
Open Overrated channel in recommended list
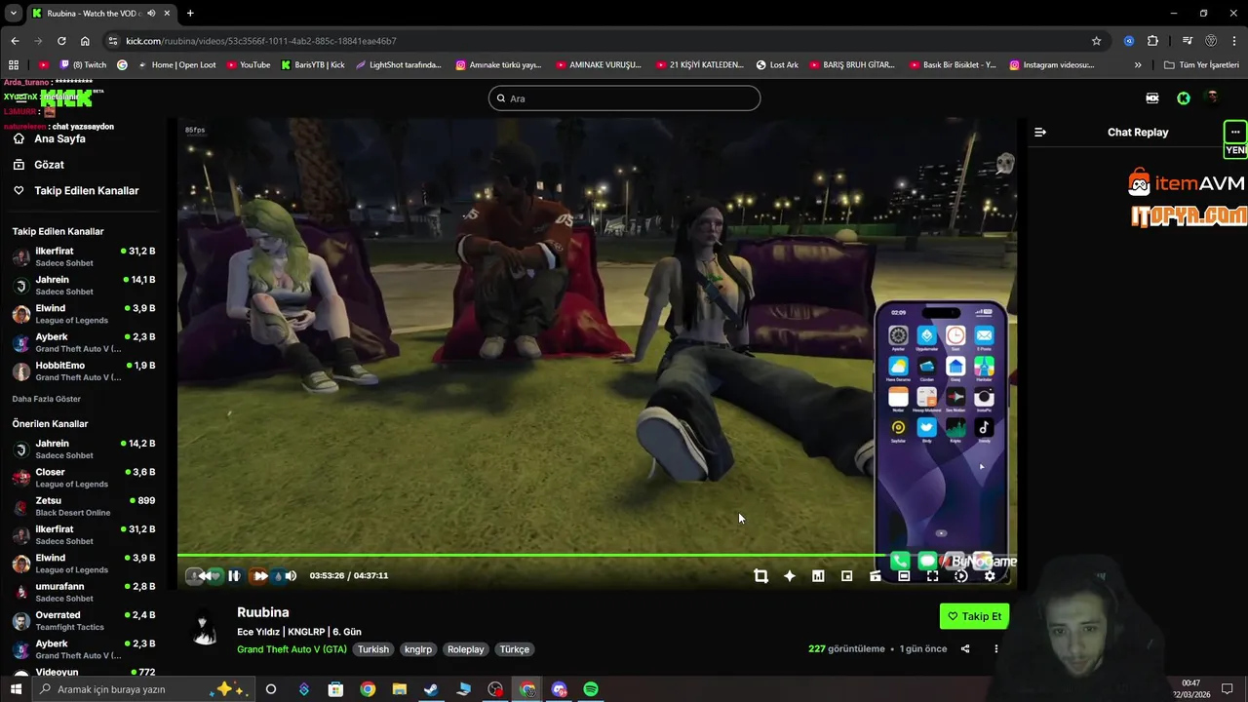click(84, 620)
